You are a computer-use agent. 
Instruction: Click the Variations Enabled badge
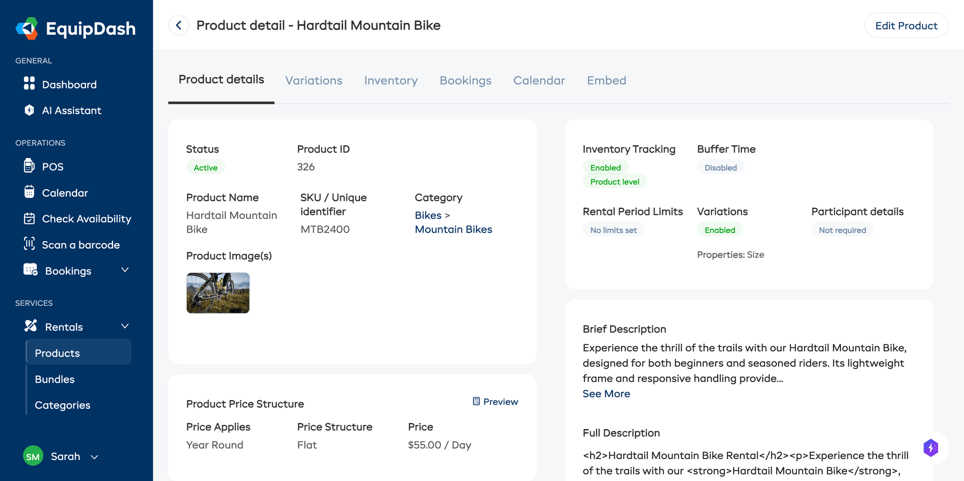coord(720,230)
